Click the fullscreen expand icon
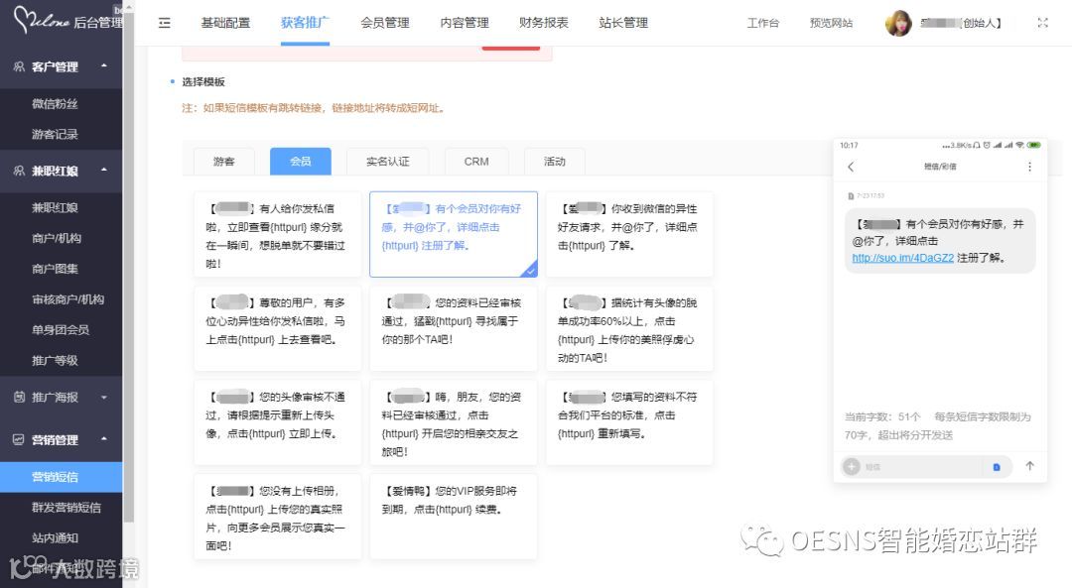This screenshot has width=1072, height=588. [1042, 23]
